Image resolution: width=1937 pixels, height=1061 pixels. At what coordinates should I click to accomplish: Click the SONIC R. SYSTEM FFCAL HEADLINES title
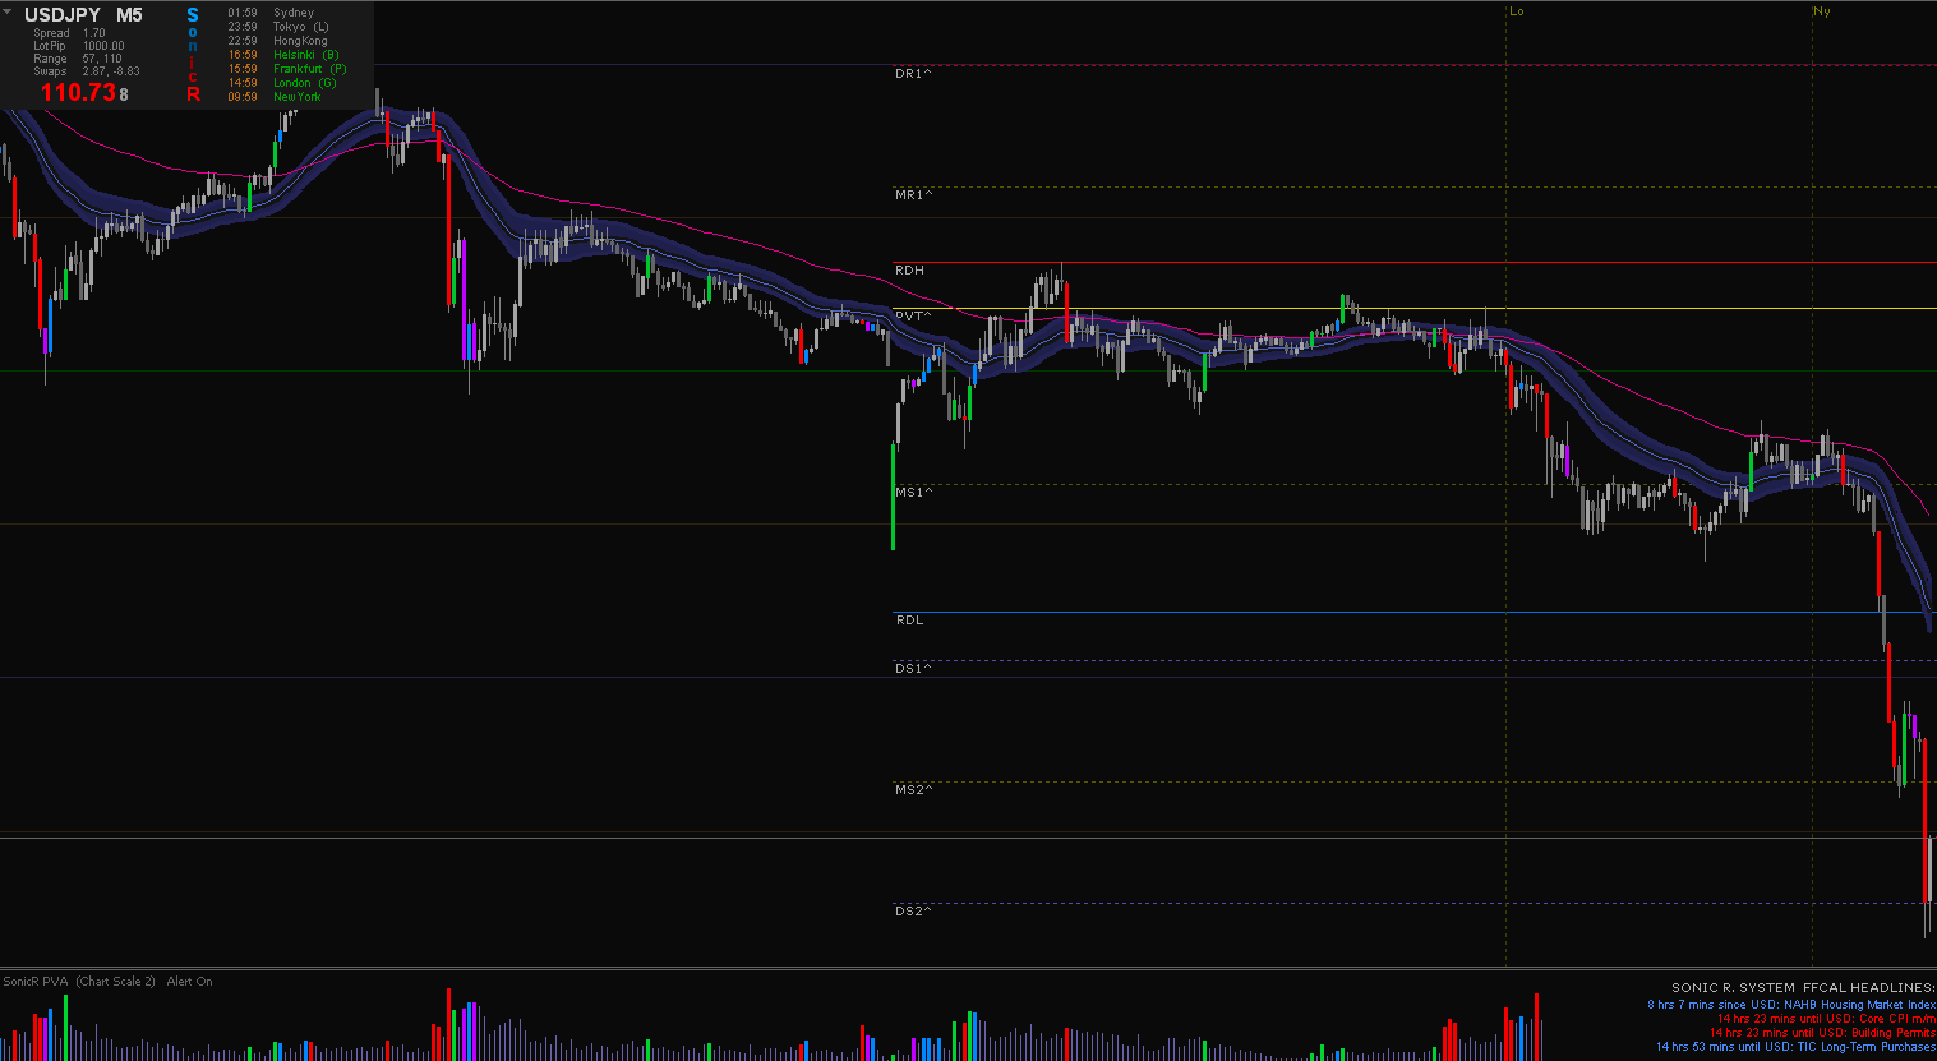point(1803,988)
